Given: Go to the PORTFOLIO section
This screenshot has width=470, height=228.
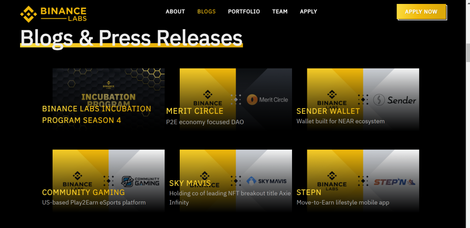Looking at the screenshot, I should tap(244, 12).
